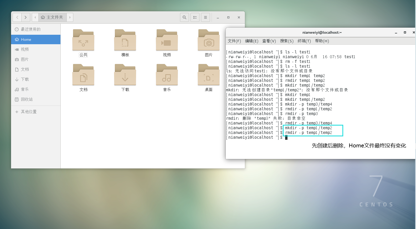
Task: Open 下载 in the sidebar
Action: 36,79
